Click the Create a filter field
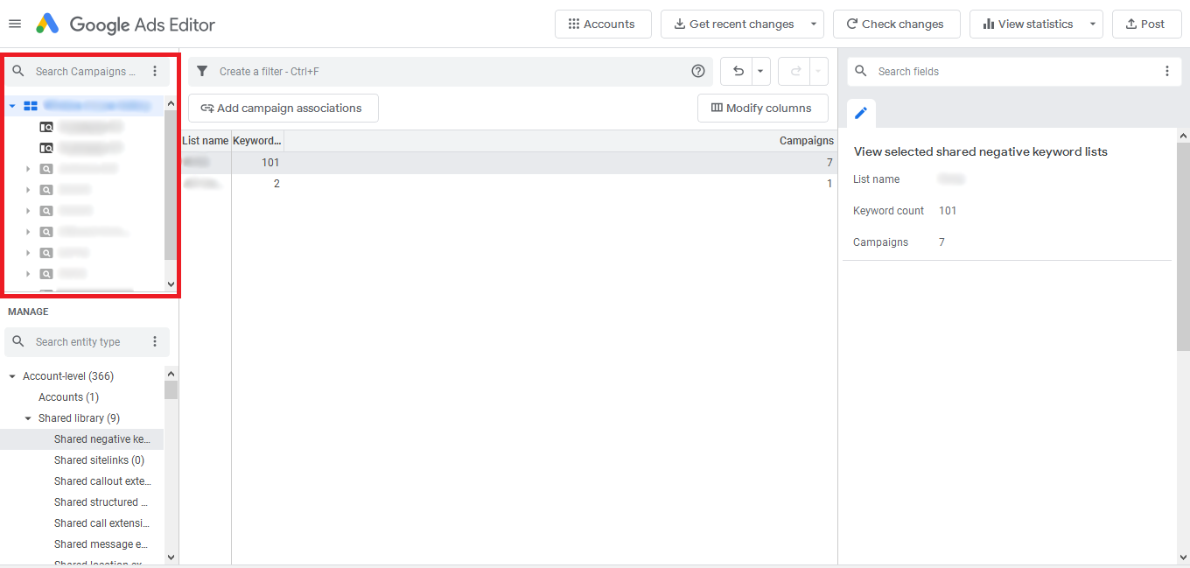The width and height of the screenshot is (1190, 568). [x=451, y=72]
